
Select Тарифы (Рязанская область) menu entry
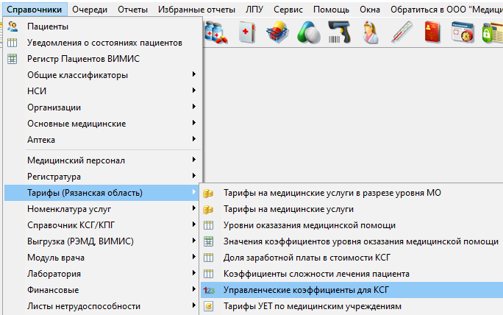click(103, 193)
